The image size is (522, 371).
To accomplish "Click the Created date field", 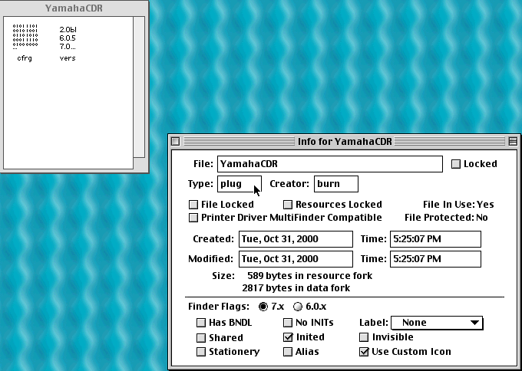I will click(x=296, y=239).
